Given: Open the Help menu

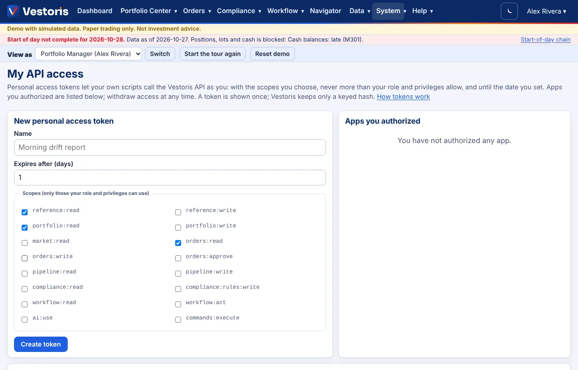Looking at the screenshot, I should (423, 11).
